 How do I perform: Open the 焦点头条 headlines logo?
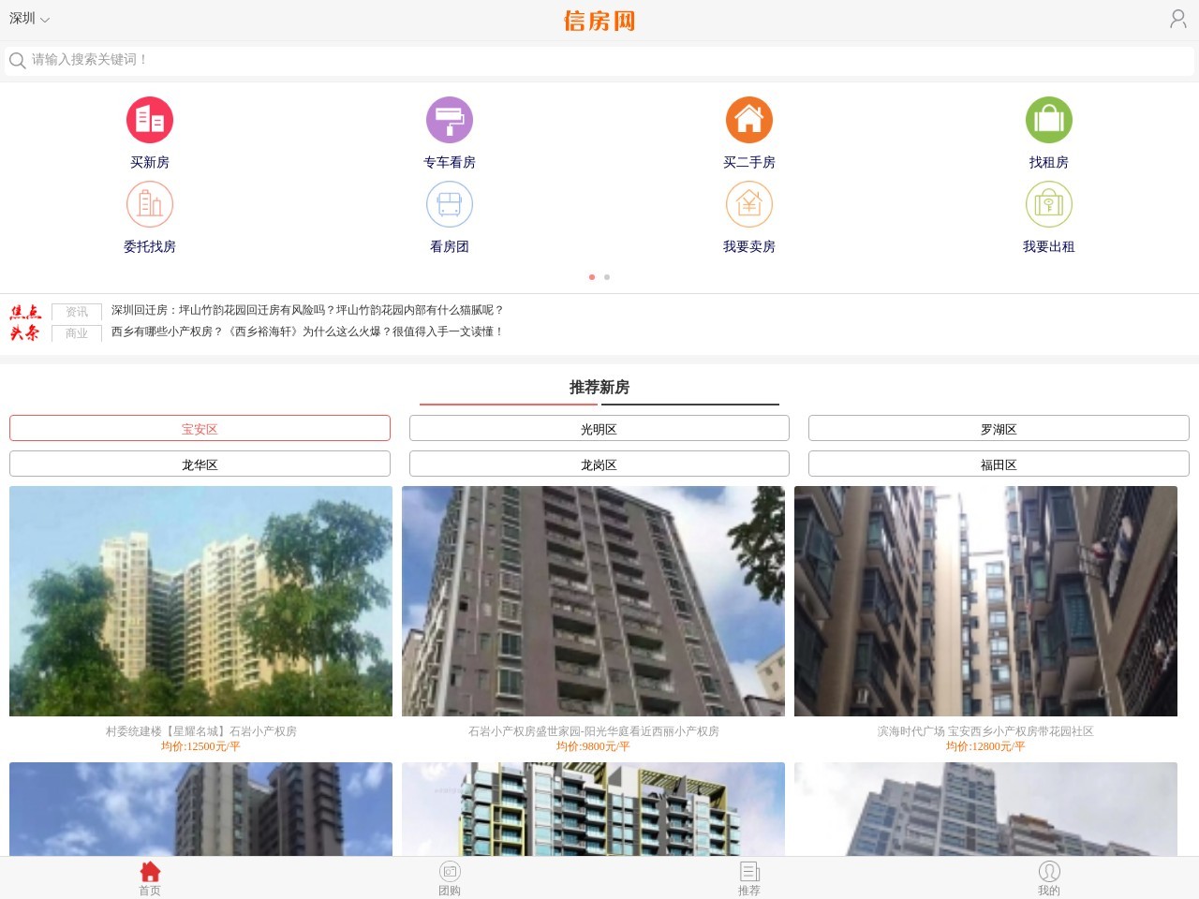point(25,322)
